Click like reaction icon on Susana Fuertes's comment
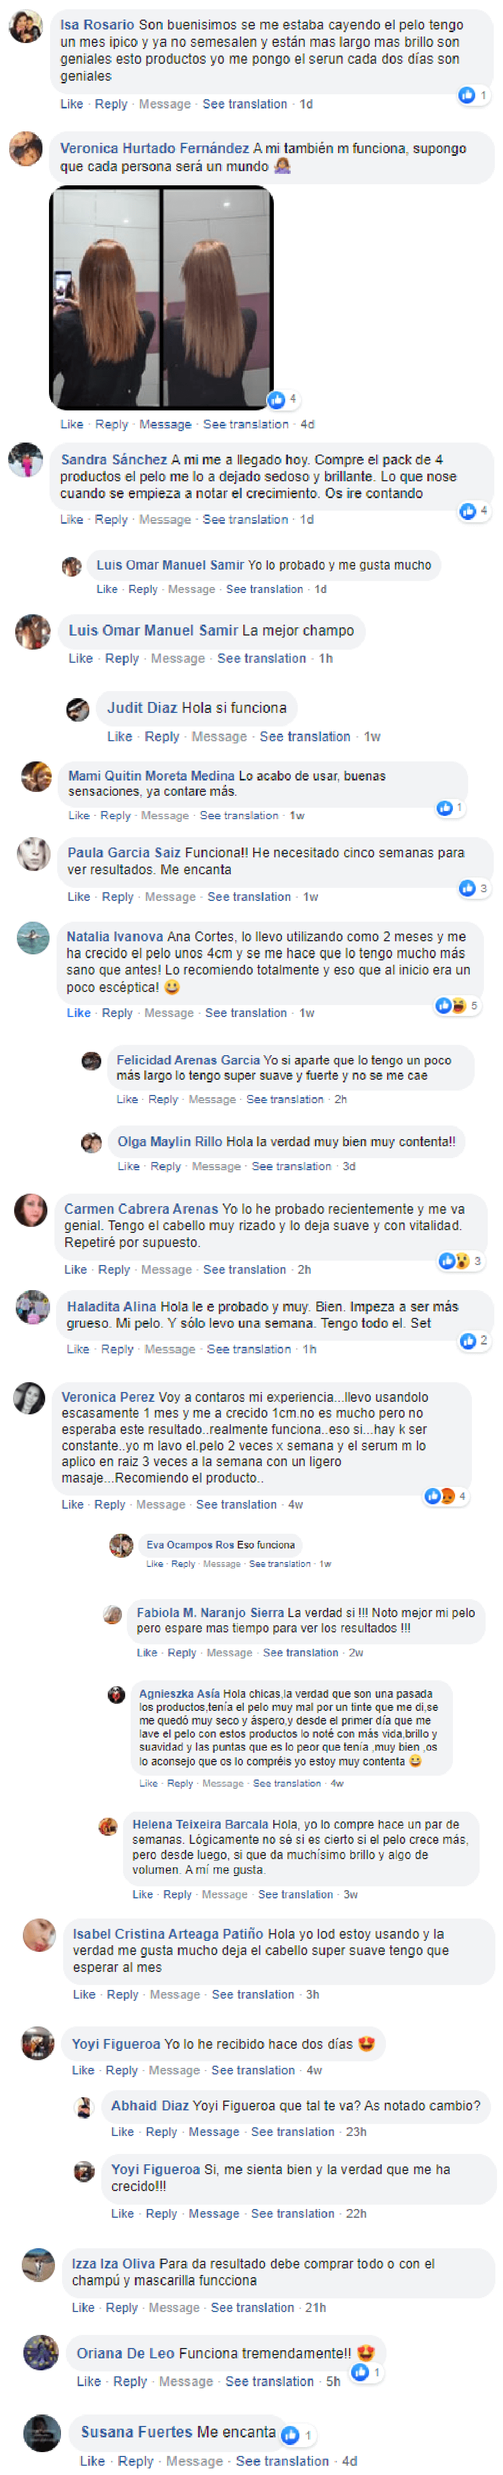 tap(290, 2434)
